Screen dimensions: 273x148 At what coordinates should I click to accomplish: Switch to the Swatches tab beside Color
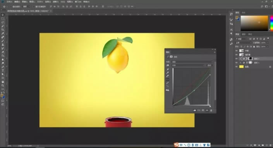244,13
